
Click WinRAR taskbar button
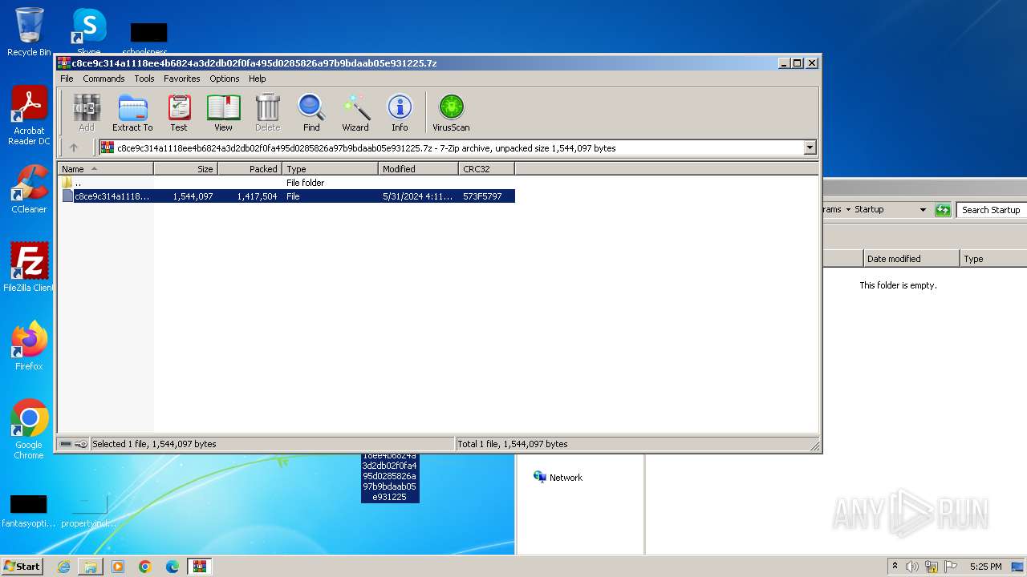coord(199,567)
